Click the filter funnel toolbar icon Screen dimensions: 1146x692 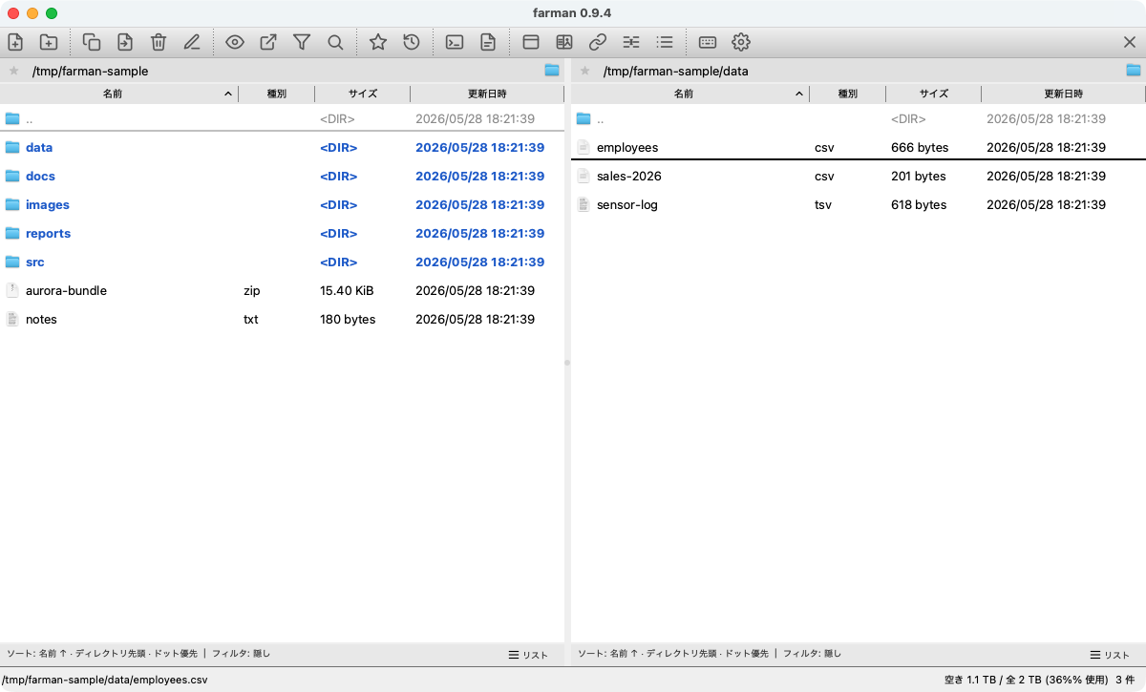point(302,42)
